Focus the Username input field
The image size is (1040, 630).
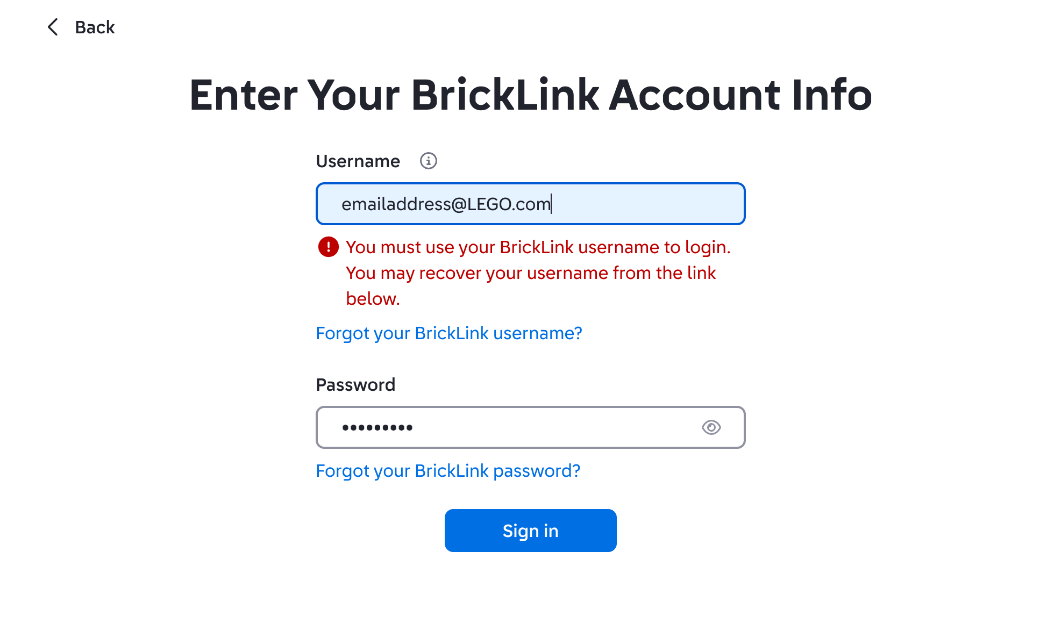click(645, 204)
